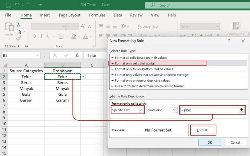The image size is (250, 156).
Task: Switch to the Formulas ribbon tab
Action: tap(97, 15)
